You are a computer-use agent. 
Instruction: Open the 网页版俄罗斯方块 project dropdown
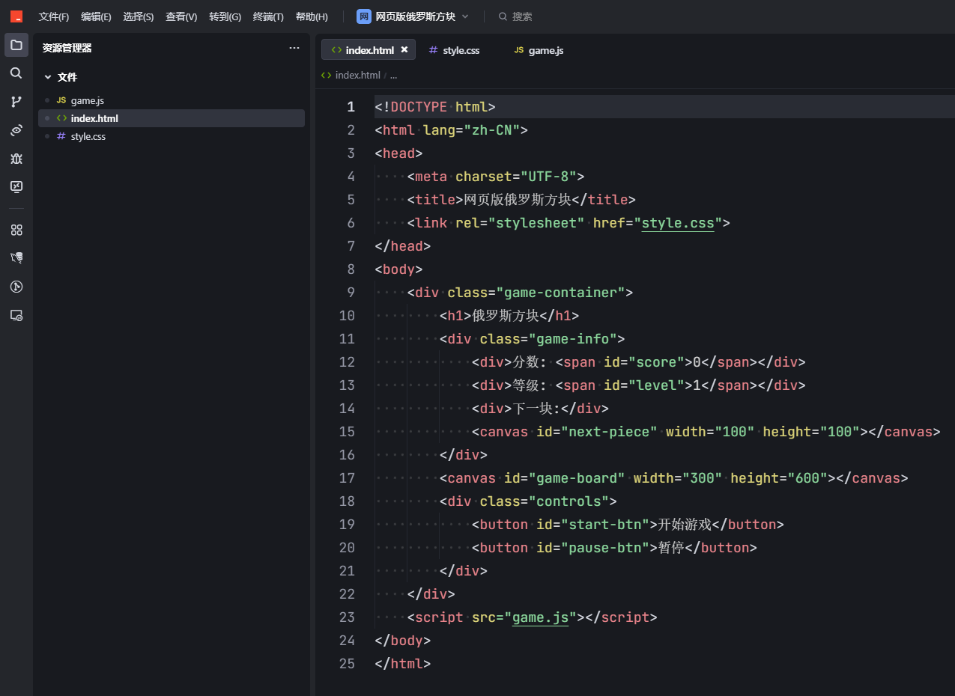[x=413, y=16]
